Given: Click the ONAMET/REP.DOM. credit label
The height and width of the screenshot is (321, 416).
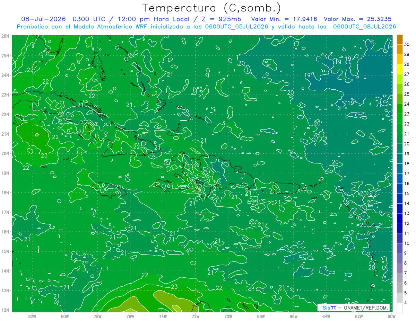Looking at the screenshot, I should (x=365, y=307).
